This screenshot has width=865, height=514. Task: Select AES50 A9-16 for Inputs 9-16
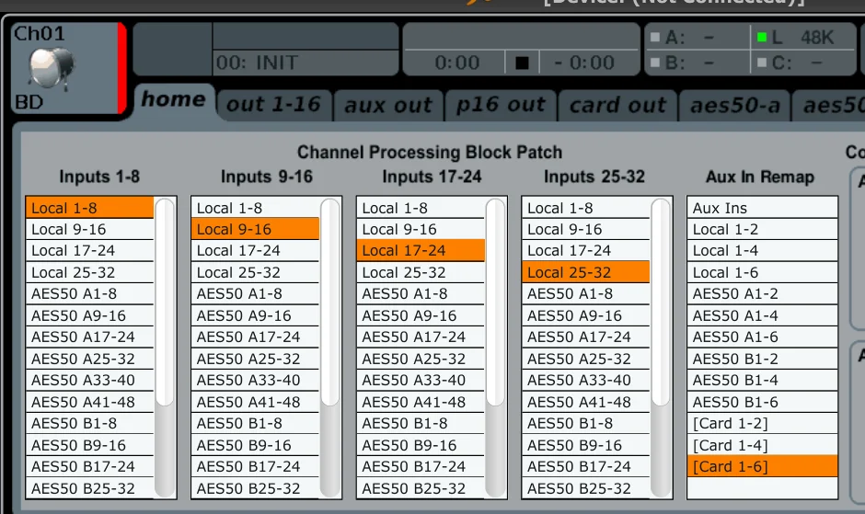[256, 315]
